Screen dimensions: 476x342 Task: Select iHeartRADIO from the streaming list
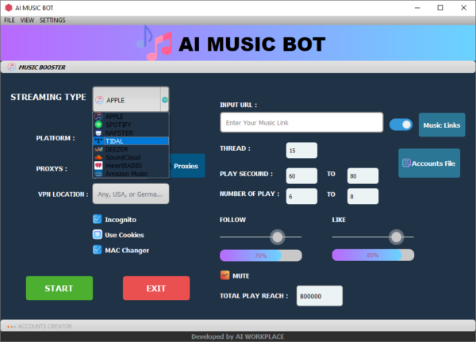[x=131, y=166]
